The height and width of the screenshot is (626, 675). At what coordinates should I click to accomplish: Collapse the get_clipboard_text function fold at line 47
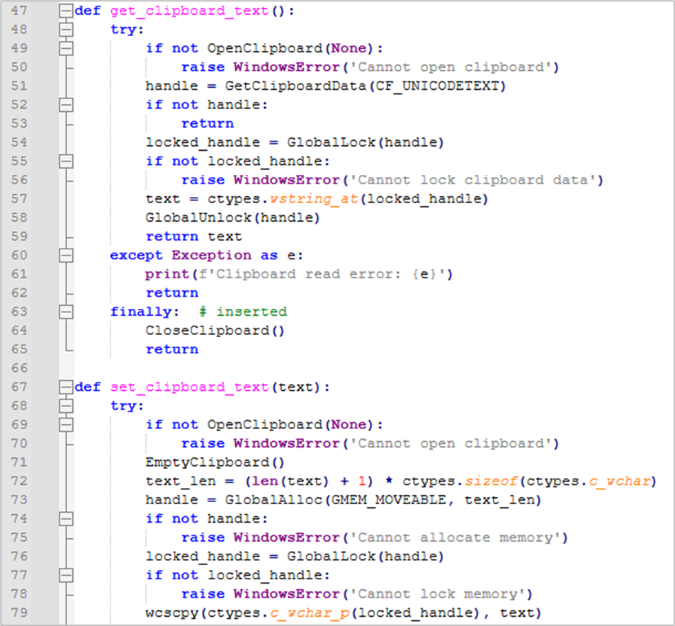point(66,11)
